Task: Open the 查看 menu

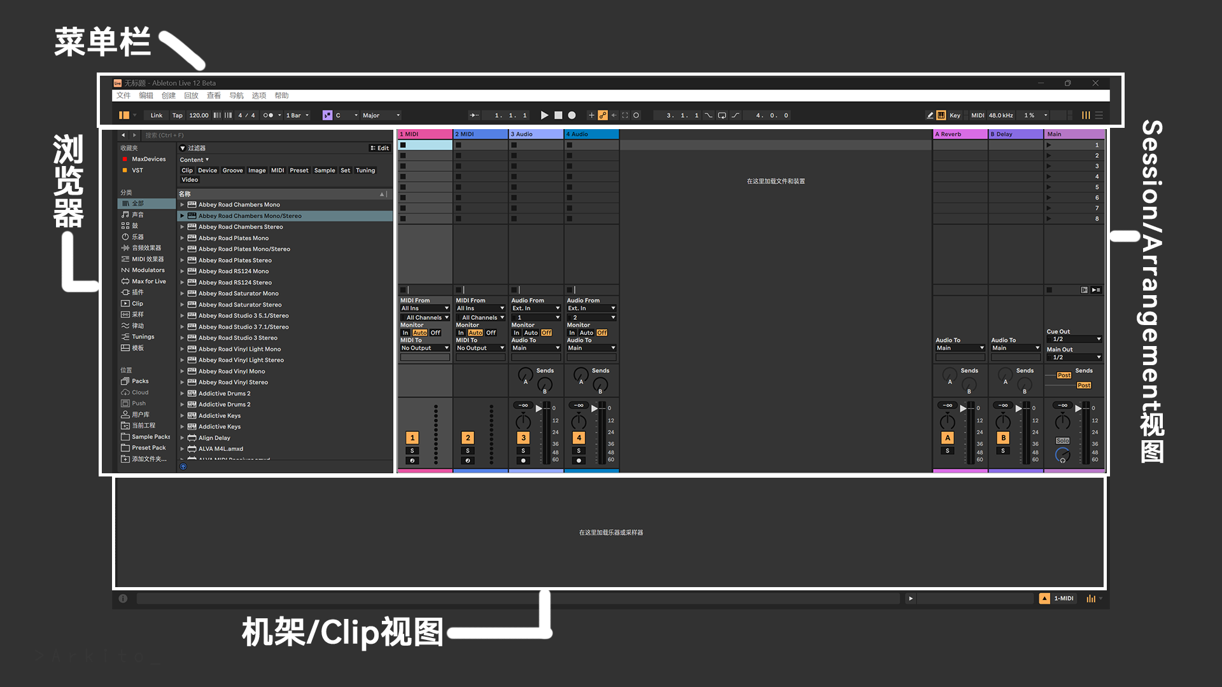Action: click(213, 95)
